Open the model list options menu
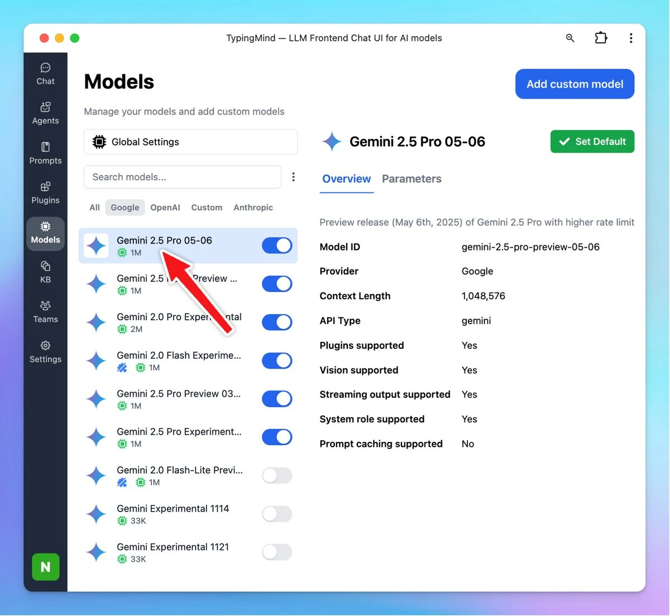Viewport: 670px width, 616px height. [293, 177]
